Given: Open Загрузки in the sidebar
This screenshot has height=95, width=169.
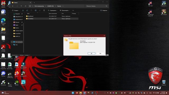Looking at the screenshot, I should (17, 14).
